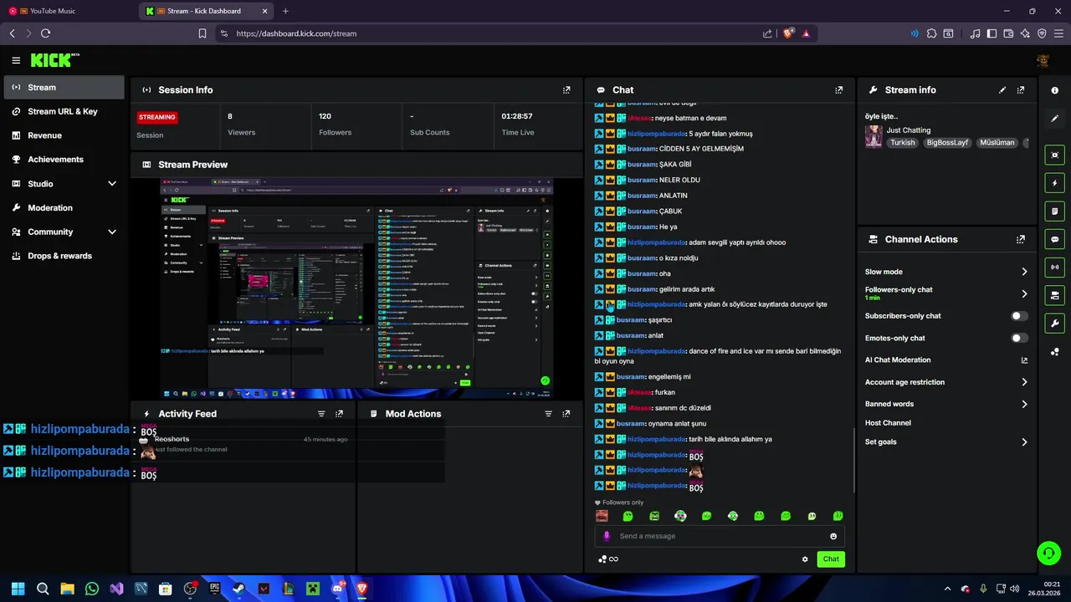Show hidden system tray icons
This screenshot has width=1071, height=602.
point(947,589)
